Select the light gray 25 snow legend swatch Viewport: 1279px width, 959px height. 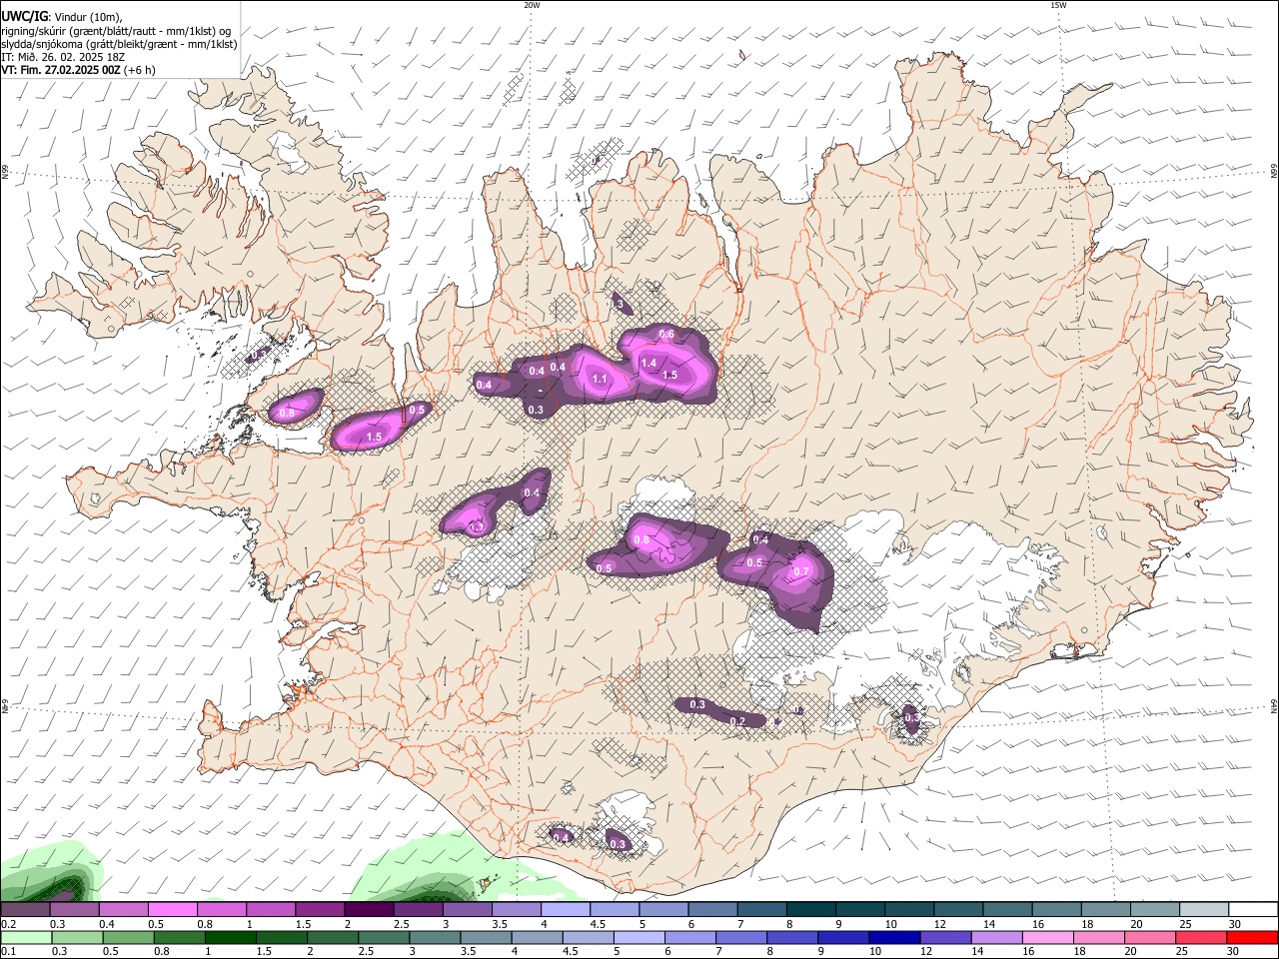tap(1204, 910)
